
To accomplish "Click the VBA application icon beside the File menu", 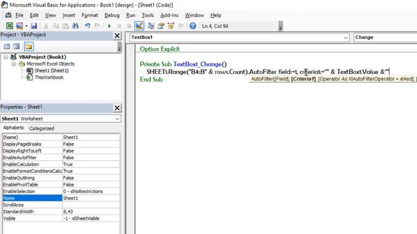I will [8, 15].
